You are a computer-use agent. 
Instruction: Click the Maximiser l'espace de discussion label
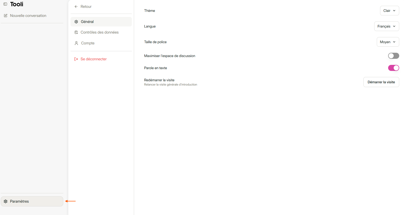[170, 56]
